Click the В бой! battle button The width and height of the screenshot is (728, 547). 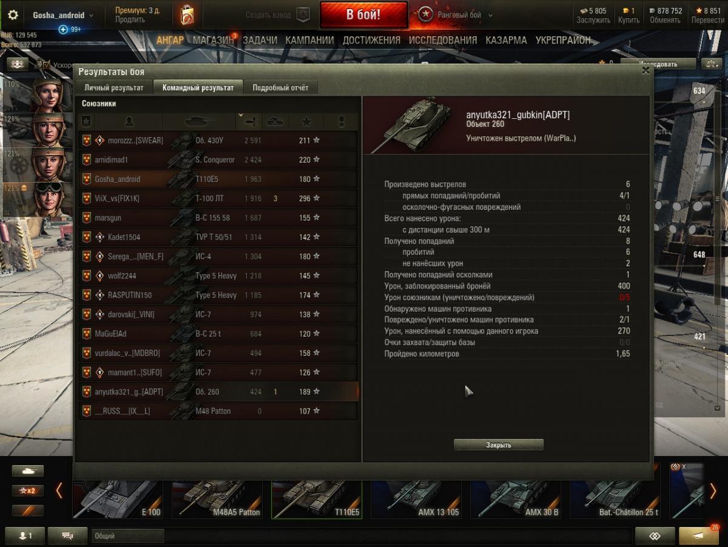363,15
